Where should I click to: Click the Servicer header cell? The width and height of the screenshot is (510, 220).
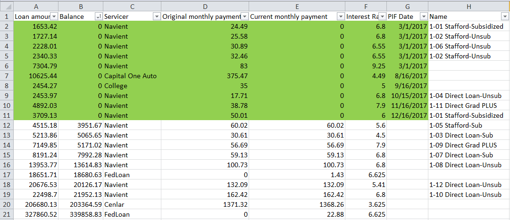point(132,16)
